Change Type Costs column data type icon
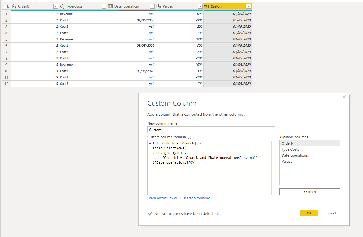The height and width of the screenshot is (237, 363). point(62,6)
